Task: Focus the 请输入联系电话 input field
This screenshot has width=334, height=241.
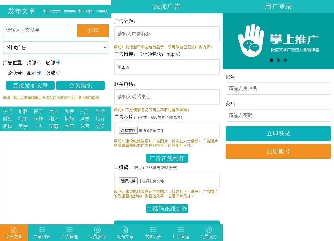Action: (167, 97)
